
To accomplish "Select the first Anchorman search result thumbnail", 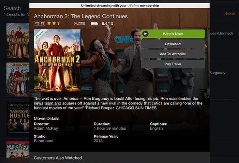I will (x=18, y=40).
